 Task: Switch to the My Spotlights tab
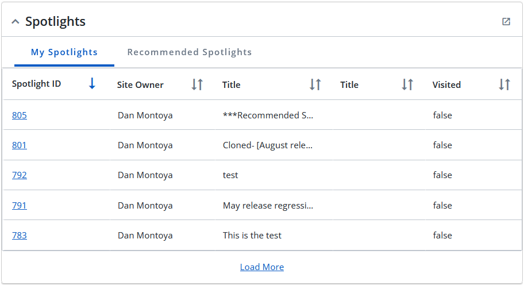pos(64,52)
